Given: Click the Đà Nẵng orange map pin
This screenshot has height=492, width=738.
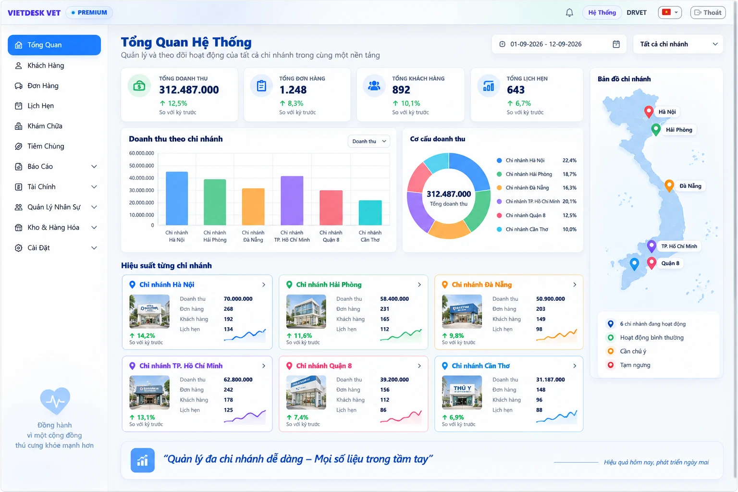Looking at the screenshot, I should tap(669, 186).
